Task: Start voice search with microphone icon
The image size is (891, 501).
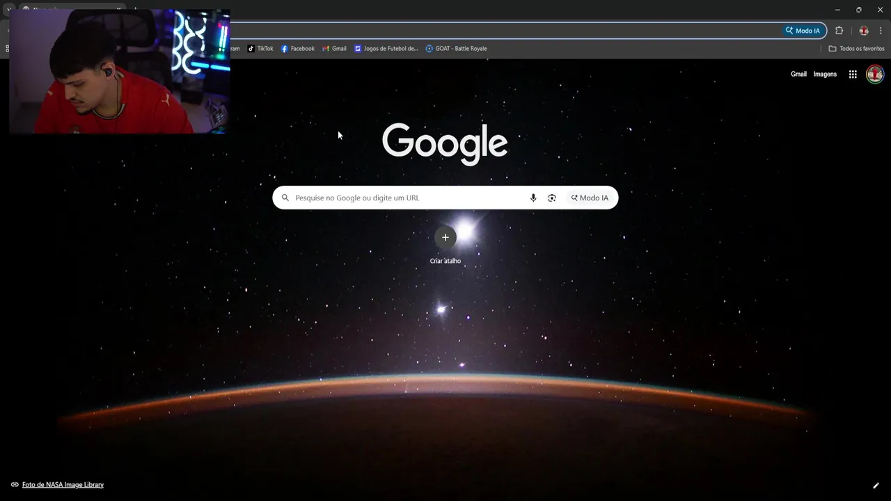Action: (x=533, y=198)
